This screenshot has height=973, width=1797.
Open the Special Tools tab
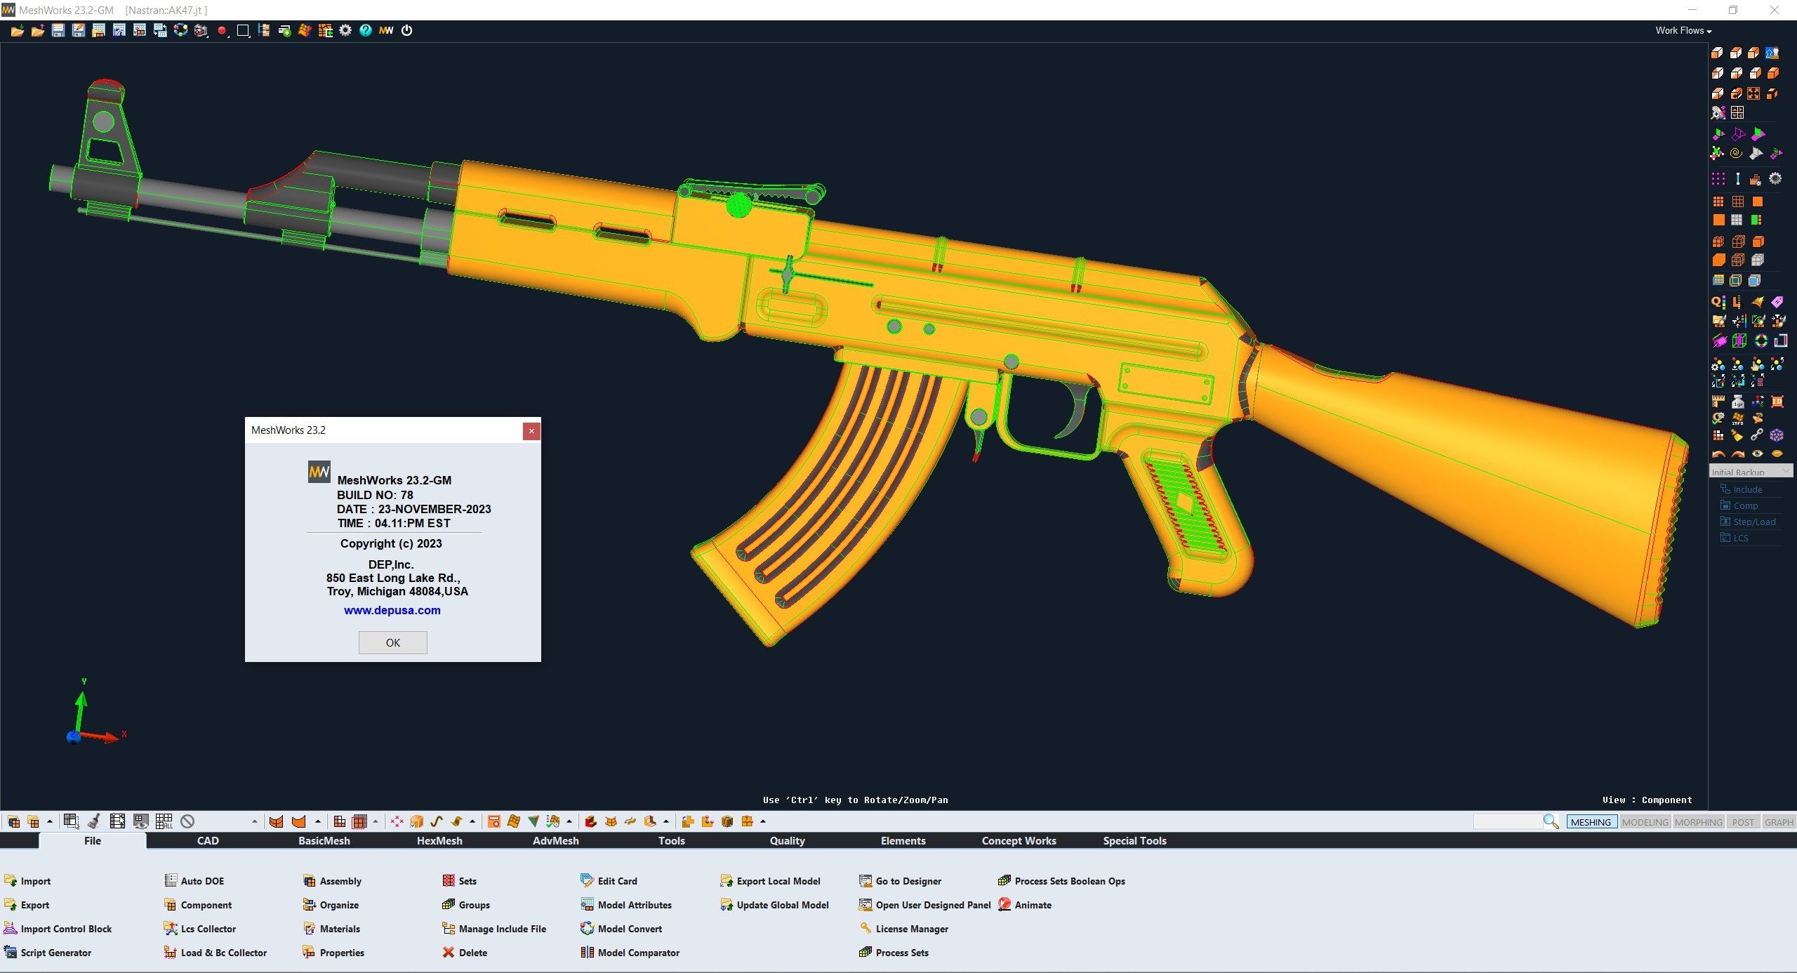click(1134, 841)
